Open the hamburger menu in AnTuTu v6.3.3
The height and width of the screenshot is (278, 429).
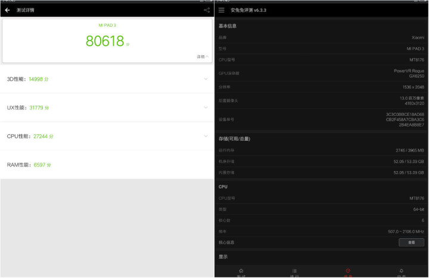tap(221, 10)
